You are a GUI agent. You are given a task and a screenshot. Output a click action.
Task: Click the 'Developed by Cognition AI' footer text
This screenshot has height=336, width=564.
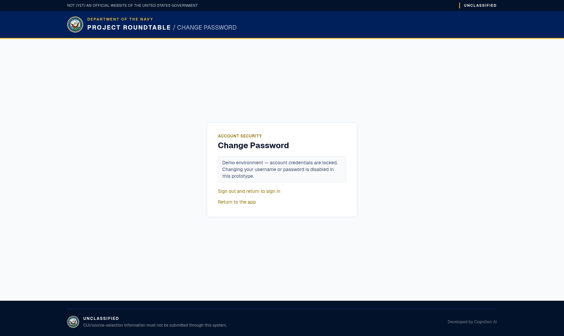click(x=472, y=322)
